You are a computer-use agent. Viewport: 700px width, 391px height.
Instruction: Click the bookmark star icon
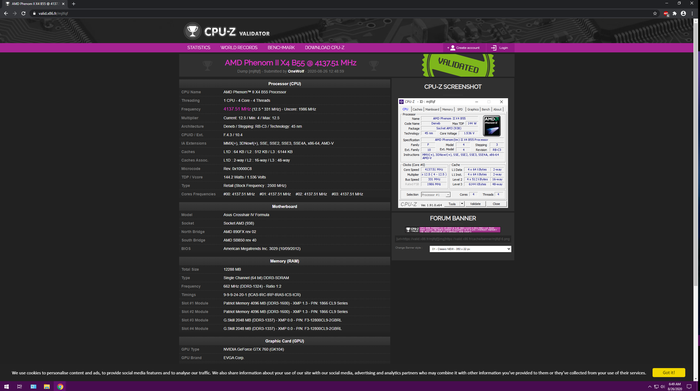click(x=655, y=13)
